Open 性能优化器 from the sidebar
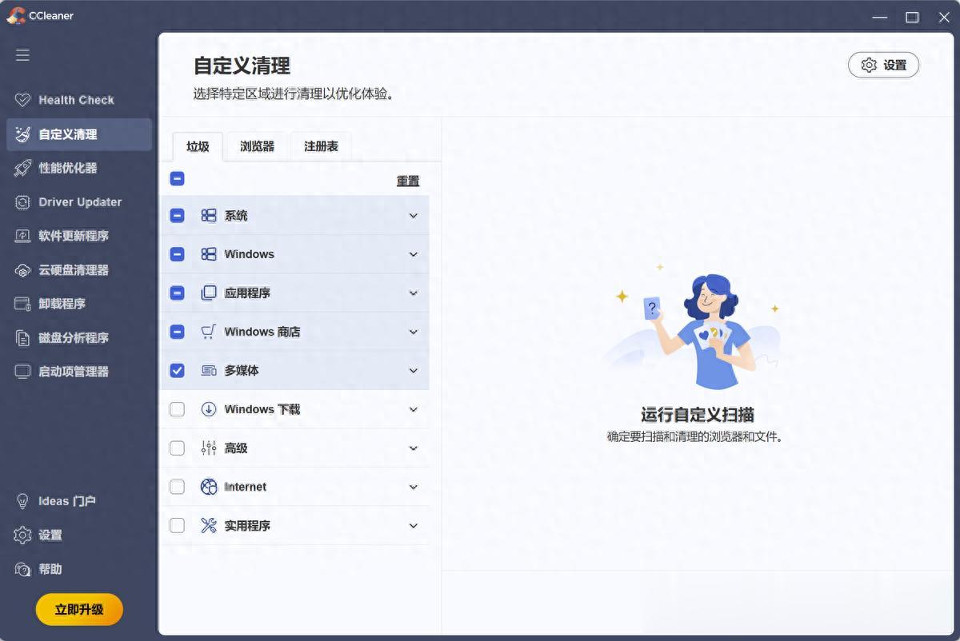 pos(78,168)
